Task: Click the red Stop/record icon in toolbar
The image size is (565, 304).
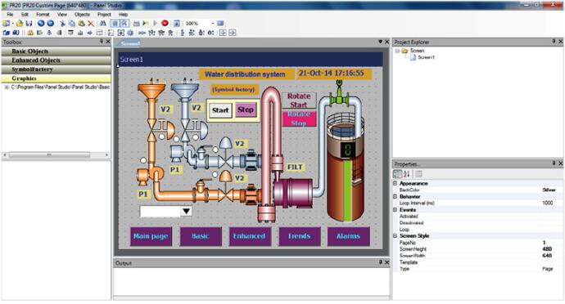Action: point(165,23)
